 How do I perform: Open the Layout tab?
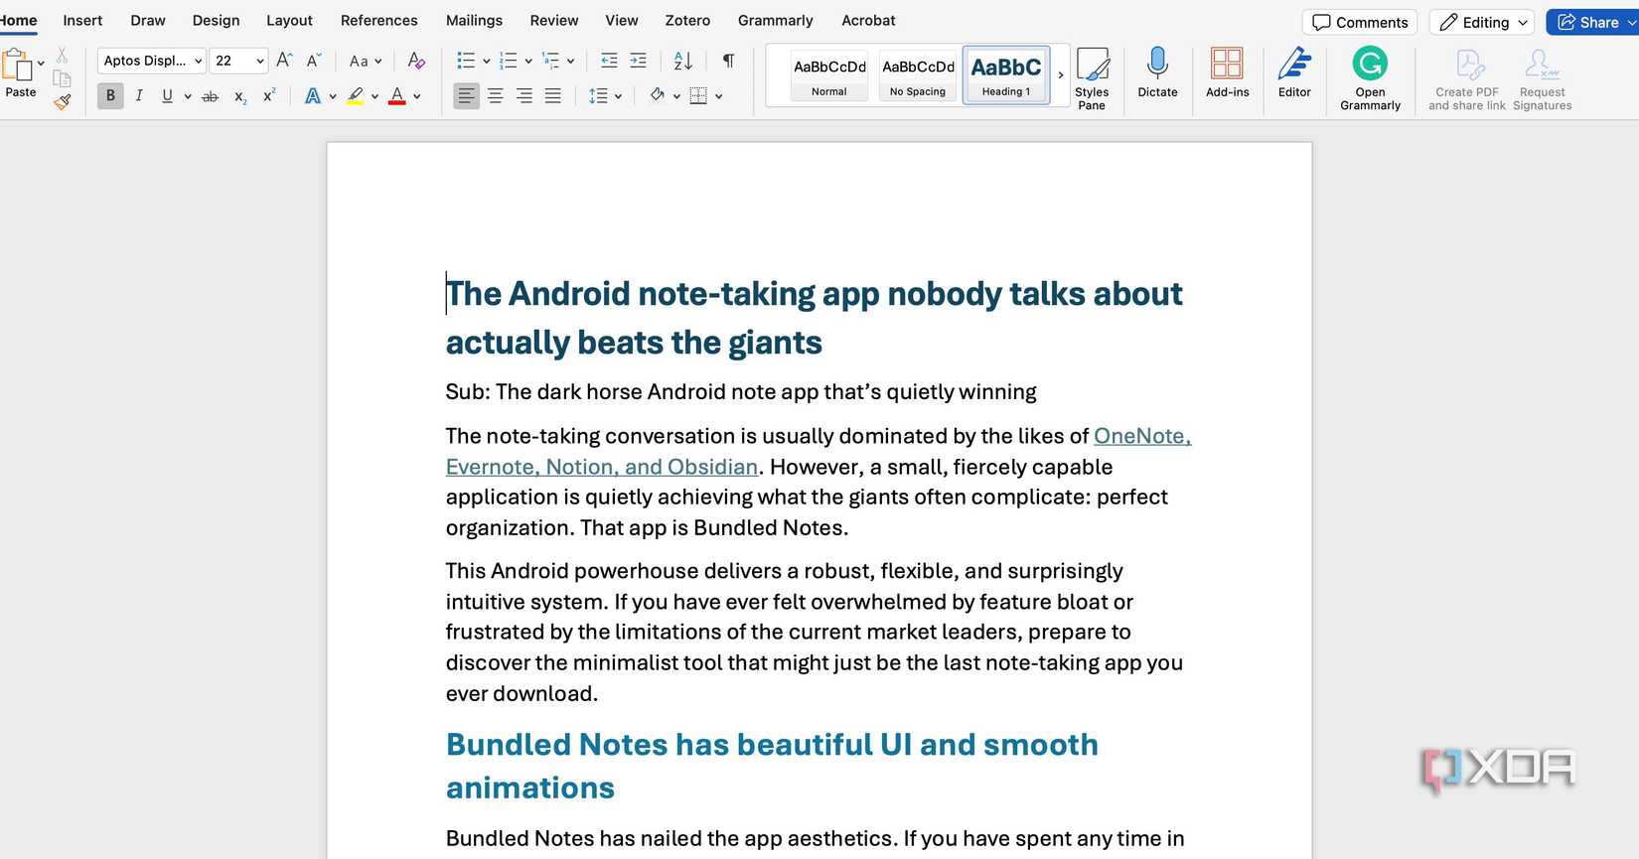(x=289, y=20)
